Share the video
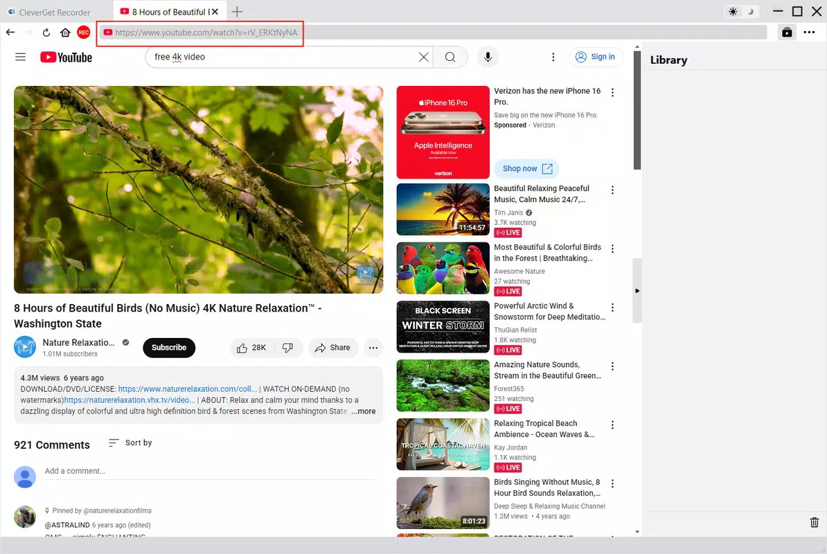The width and height of the screenshot is (827, 554). 332,348
